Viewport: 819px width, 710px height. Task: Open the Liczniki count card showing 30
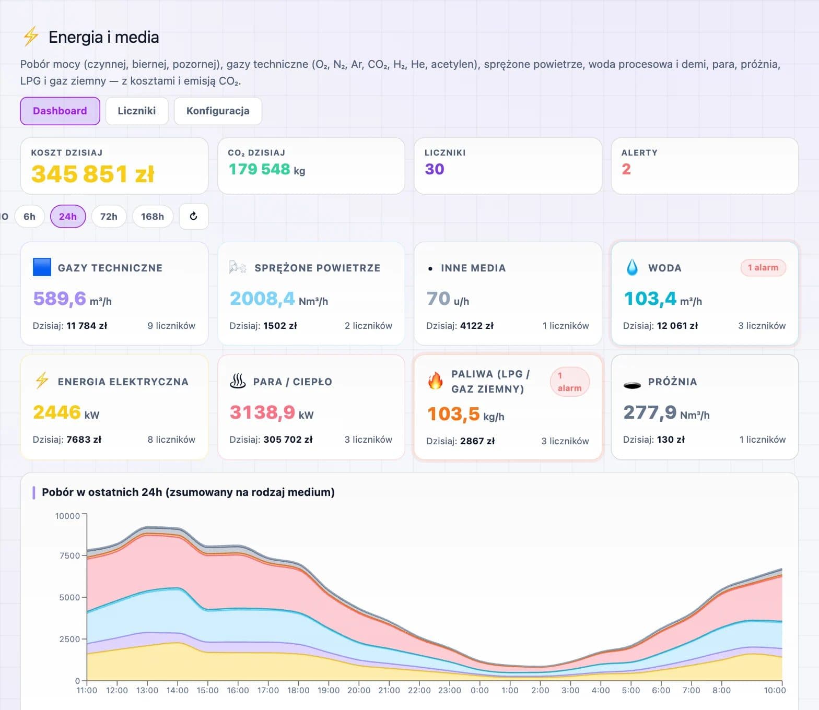508,166
